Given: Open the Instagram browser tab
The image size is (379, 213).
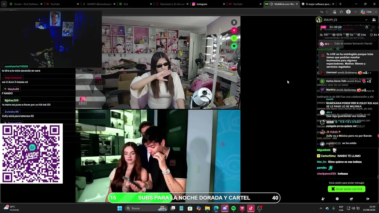Looking at the screenshot, I should pyautogui.click(x=208, y=4).
